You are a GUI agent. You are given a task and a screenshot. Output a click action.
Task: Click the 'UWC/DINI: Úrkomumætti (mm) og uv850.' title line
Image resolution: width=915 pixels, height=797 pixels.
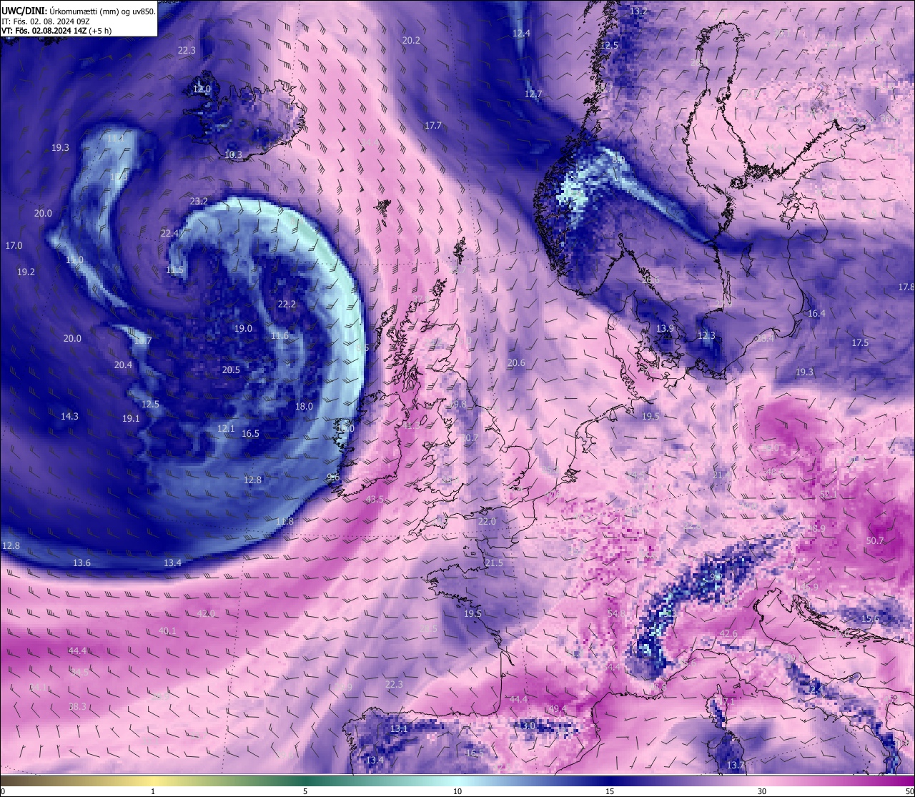(78, 11)
